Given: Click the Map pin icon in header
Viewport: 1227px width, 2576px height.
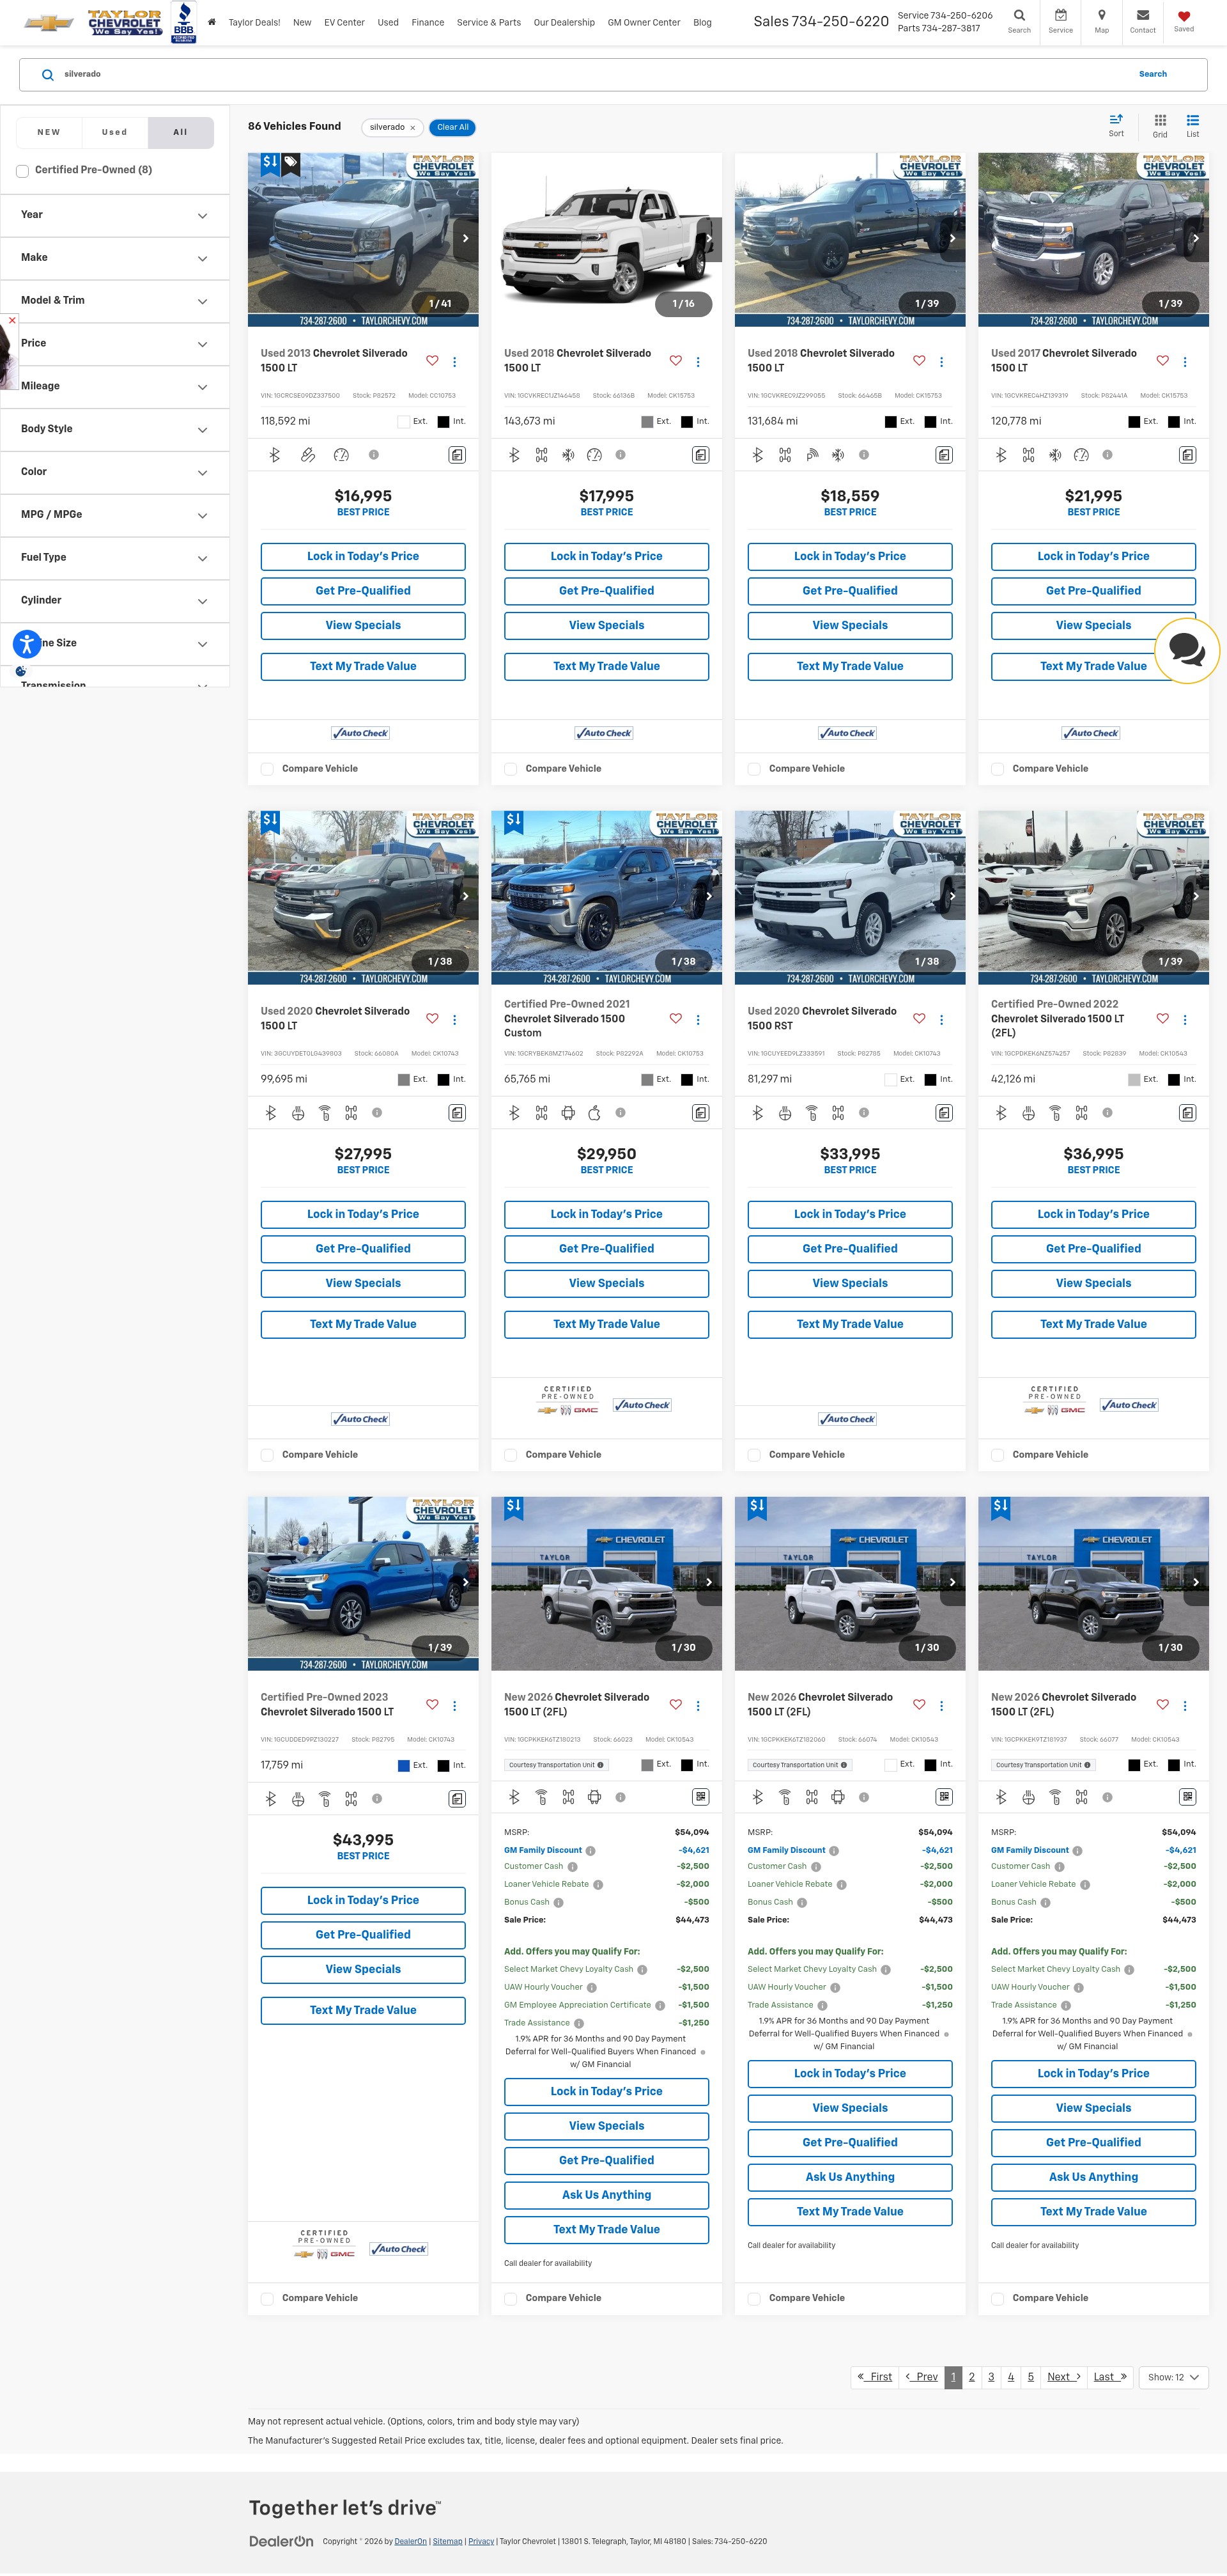Looking at the screenshot, I should [x=1101, y=16].
